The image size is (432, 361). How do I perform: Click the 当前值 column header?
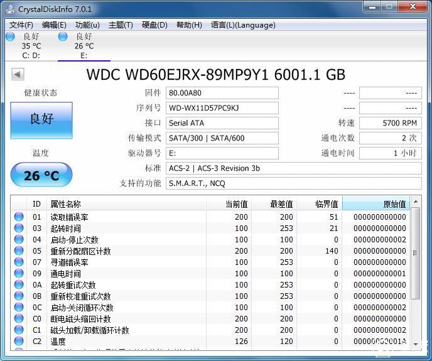click(229, 203)
